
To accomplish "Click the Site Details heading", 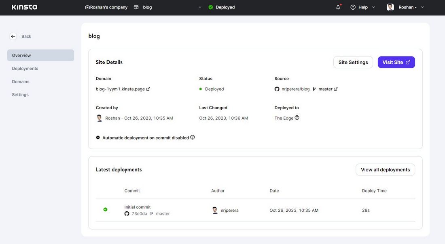I will coord(109,62).
